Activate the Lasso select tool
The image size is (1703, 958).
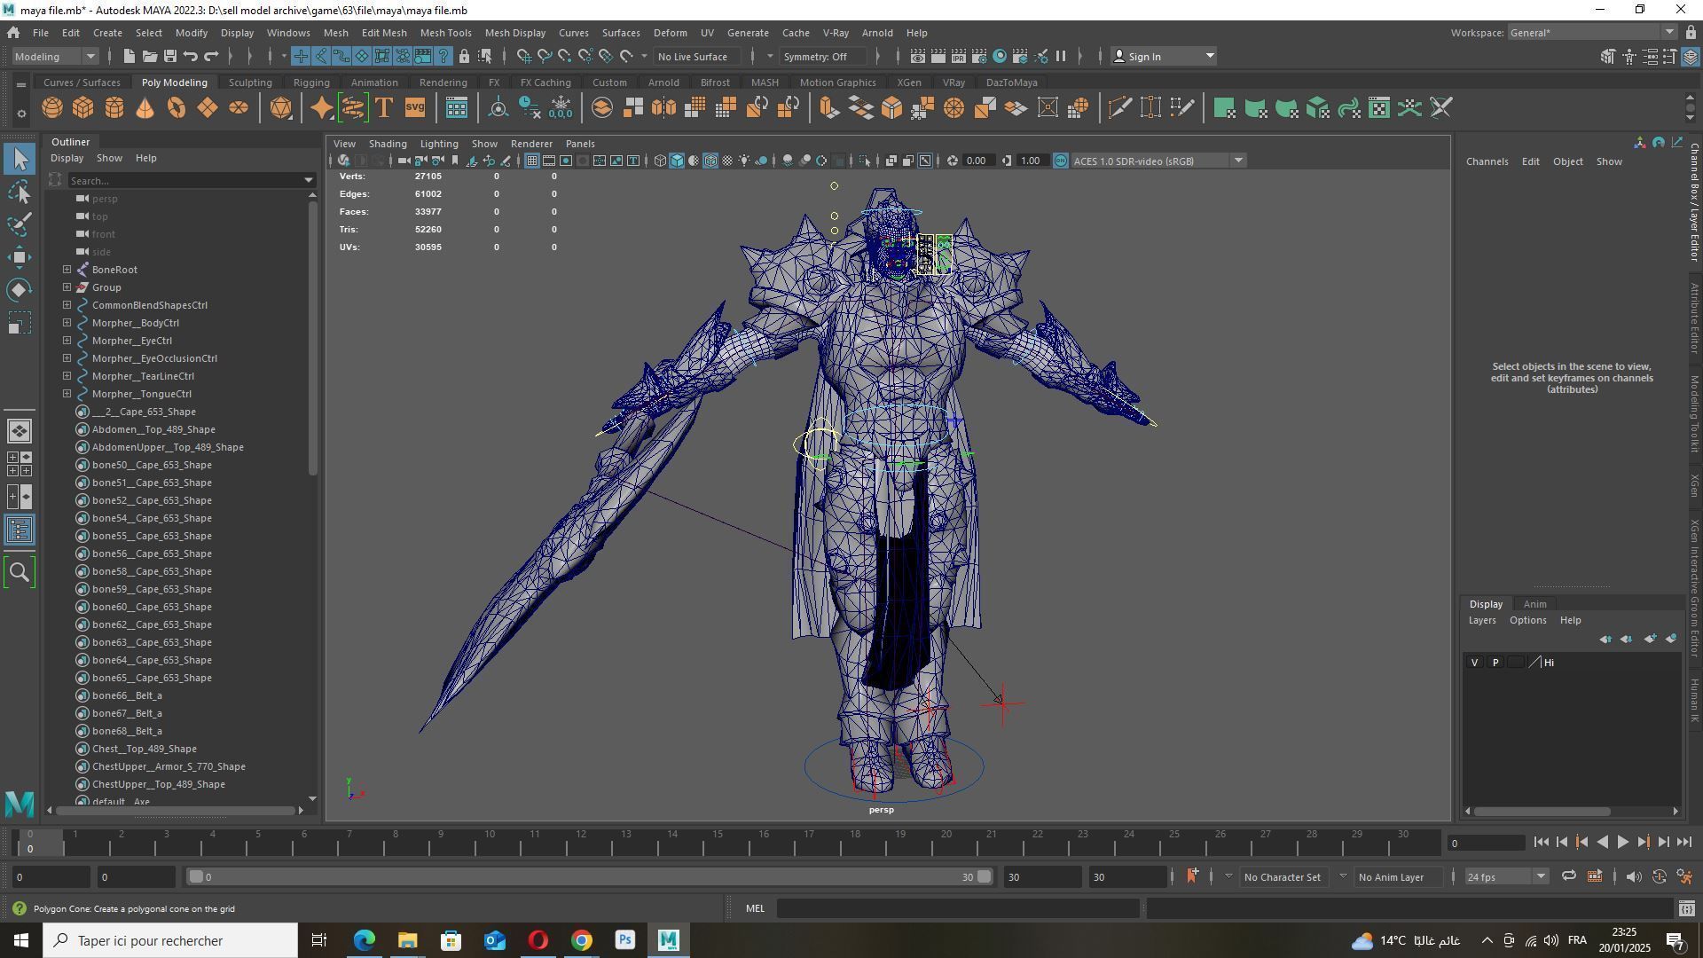pos(20,192)
